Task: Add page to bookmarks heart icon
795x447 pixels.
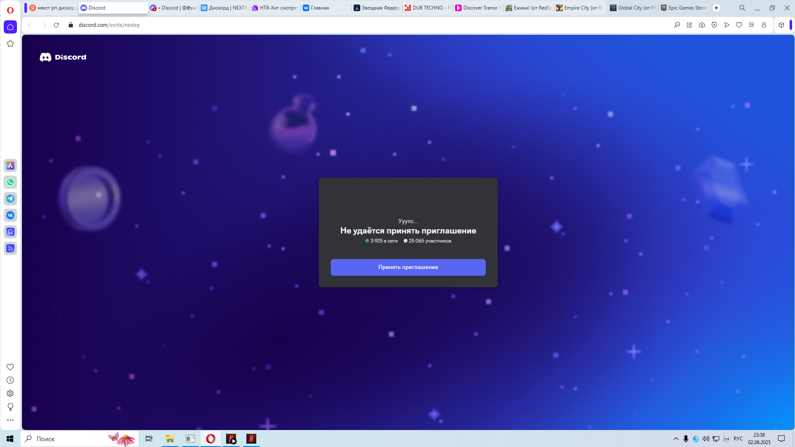Action: click(x=739, y=25)
